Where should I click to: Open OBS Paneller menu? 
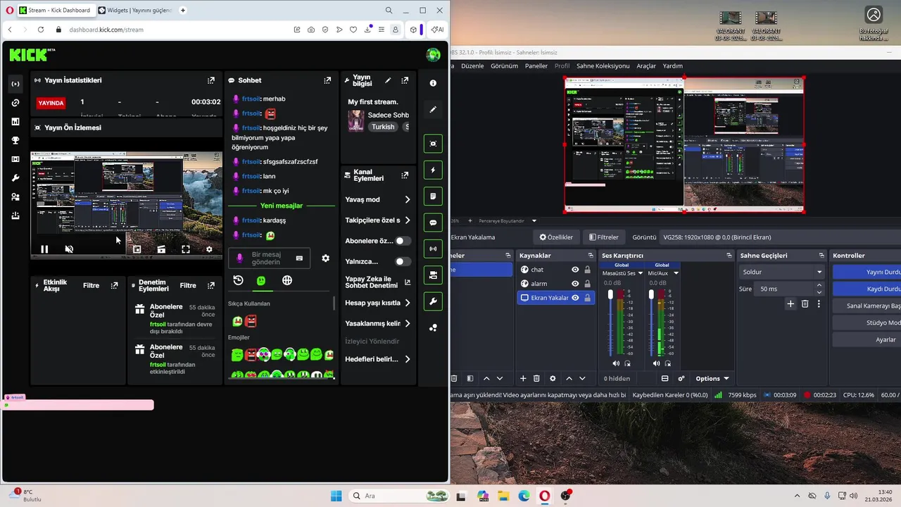pyautogui.click(x=536, y=66)
